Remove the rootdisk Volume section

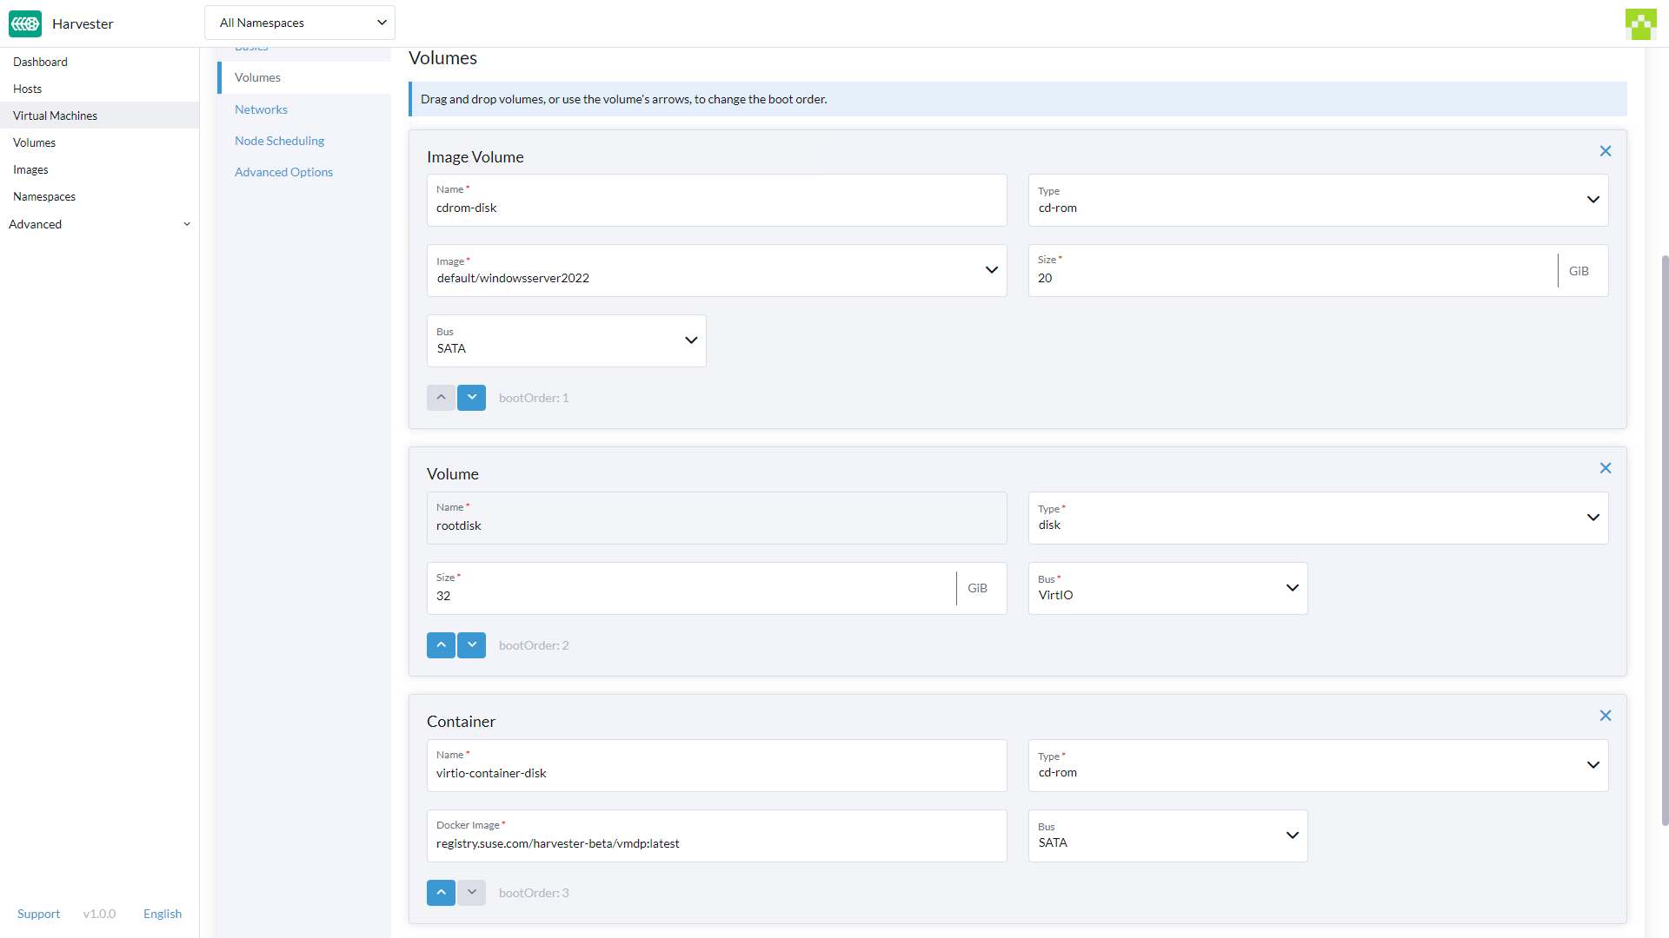click(1605, 467)
